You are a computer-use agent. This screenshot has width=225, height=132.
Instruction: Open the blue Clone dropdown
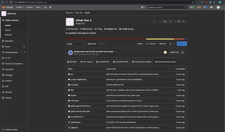pyautogui.click(x=182, y=44)
